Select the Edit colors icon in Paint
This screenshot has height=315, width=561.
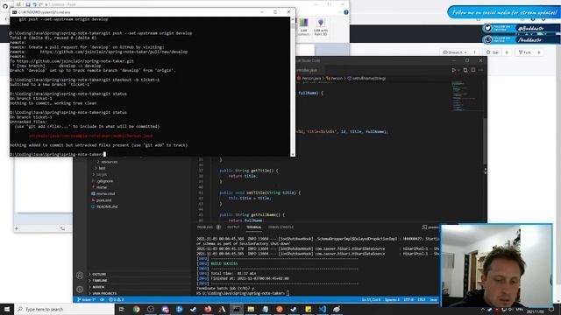303,27
